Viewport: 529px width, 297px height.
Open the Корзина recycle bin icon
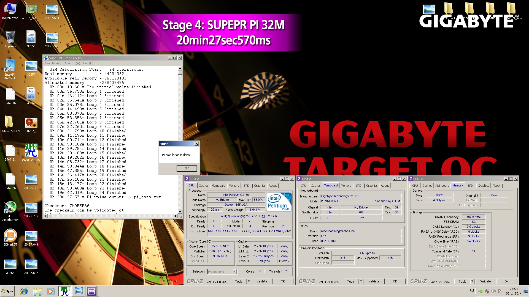tap(10, 39)
